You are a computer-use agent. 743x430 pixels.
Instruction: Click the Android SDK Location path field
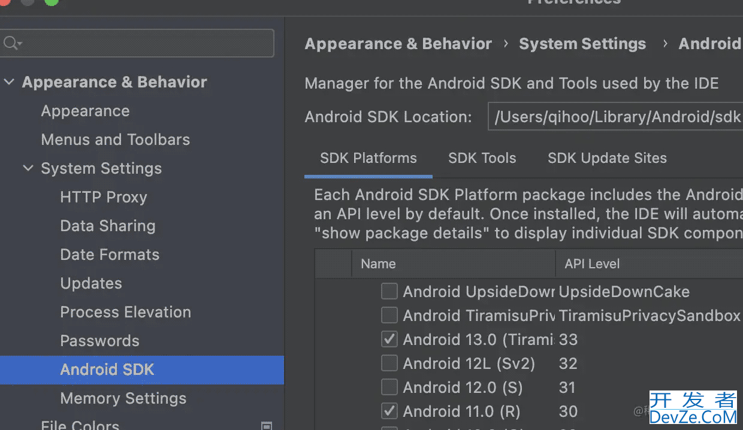[615, 117]
